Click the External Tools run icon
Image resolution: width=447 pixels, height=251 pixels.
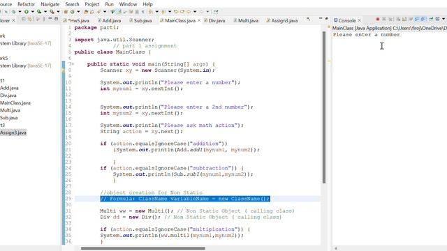point(52,12)
